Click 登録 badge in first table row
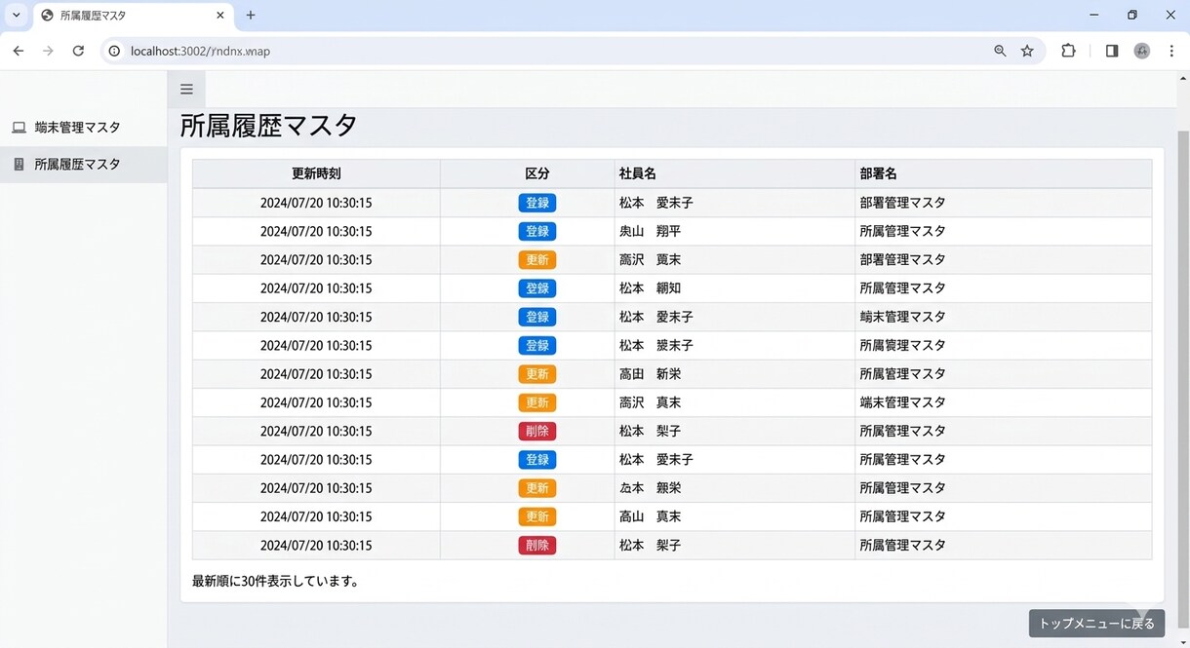 pos(537,203)
